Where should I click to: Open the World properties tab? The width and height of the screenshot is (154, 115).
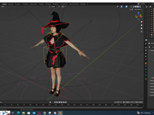click(146, 59)
